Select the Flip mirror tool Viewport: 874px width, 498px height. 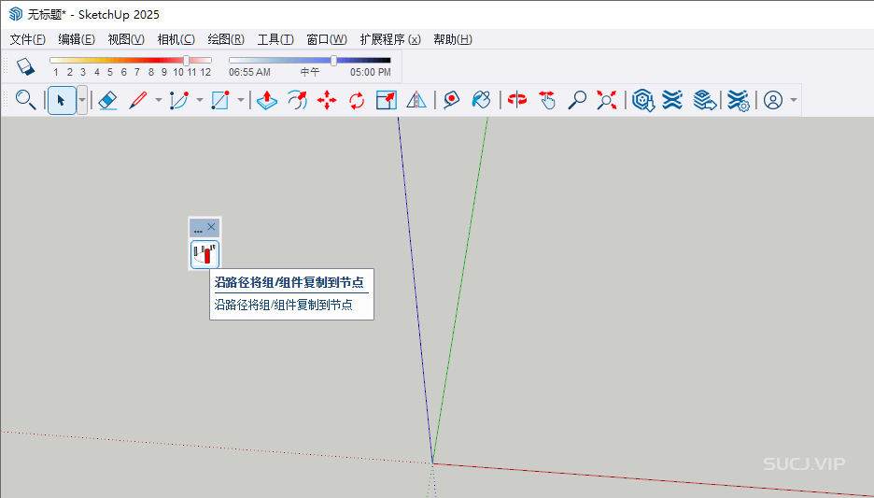pos(416,100)
